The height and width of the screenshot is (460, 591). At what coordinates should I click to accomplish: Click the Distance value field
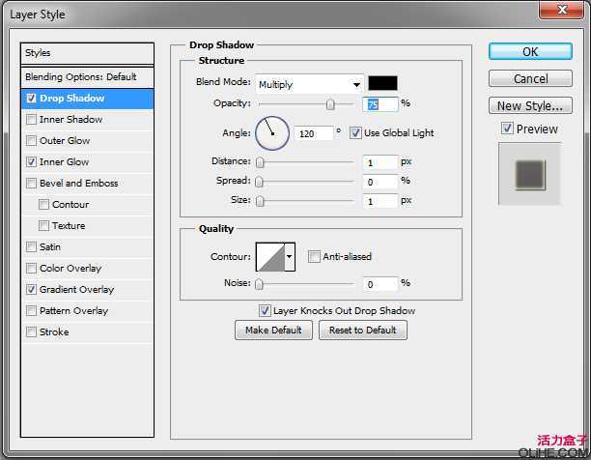380,162
